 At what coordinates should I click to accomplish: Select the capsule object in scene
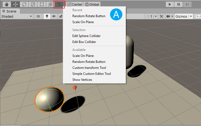130,52
